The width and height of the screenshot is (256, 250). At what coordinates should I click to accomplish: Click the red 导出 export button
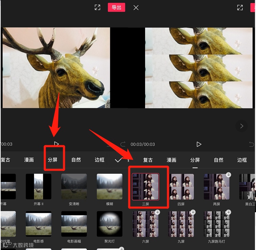coord(116,7)
